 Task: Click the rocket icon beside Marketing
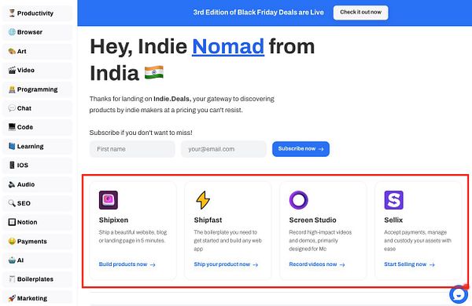tap(12, 298)
